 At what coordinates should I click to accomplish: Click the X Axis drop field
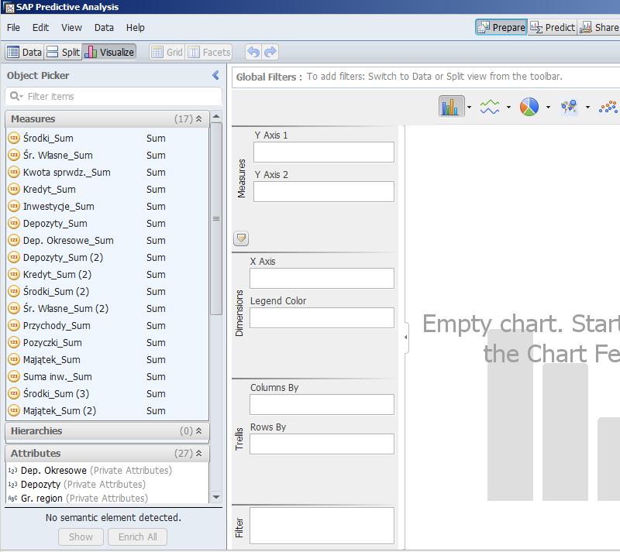point(322,279)
